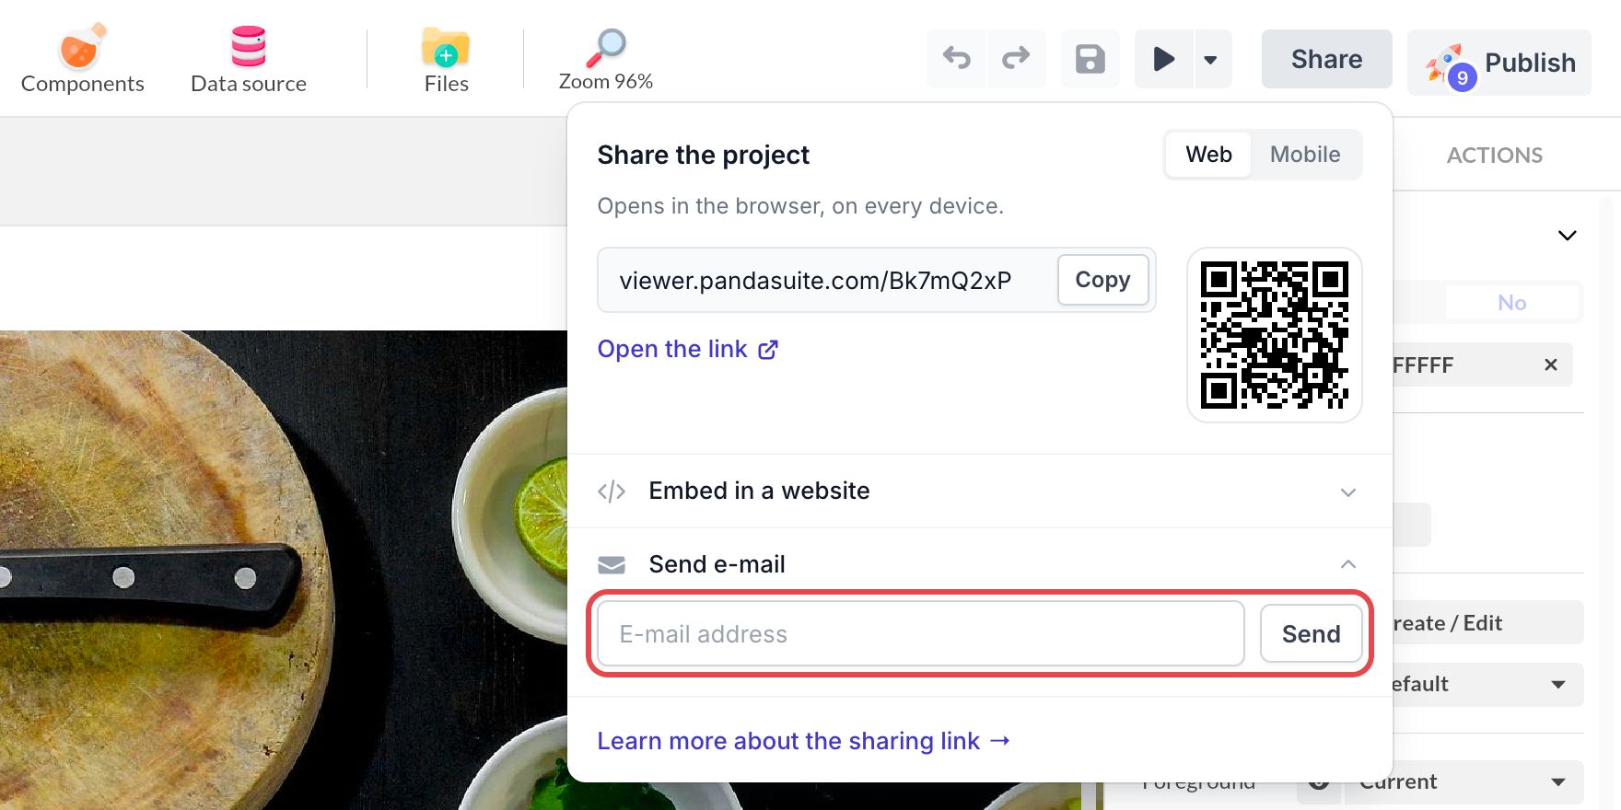
Task: Clear the FFFFFF color value
Action: [1551, 364]
